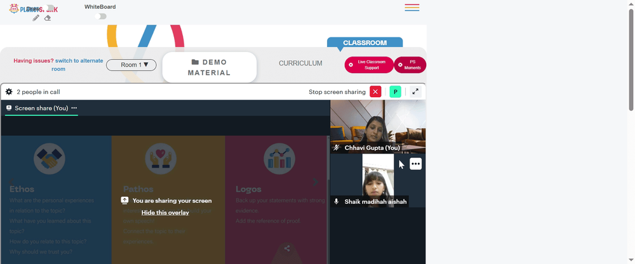
Task: Toggle the Draw switch
Action: click(50, 8)
